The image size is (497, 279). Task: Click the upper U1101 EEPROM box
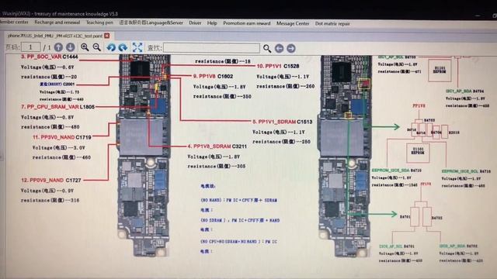pyautogui.click(x=440, y=71)
